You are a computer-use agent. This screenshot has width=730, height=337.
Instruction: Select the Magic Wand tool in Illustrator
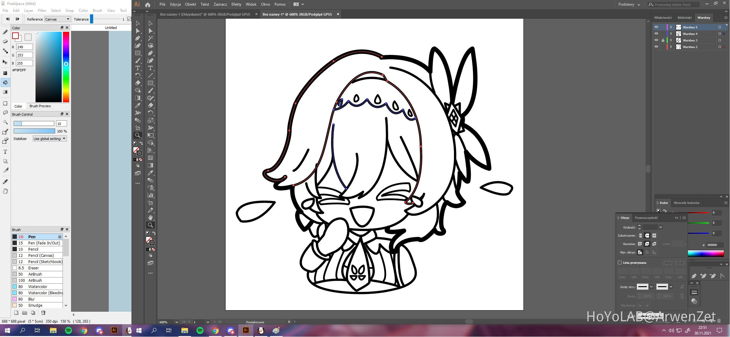(150, 38)
